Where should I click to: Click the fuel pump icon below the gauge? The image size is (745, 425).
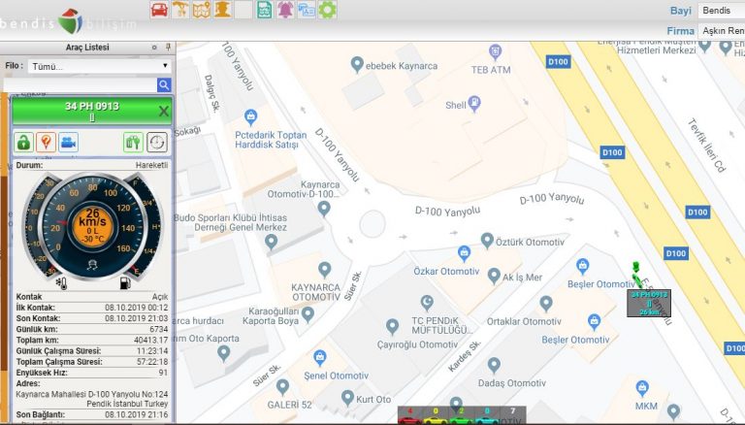[x=124, y=283]
